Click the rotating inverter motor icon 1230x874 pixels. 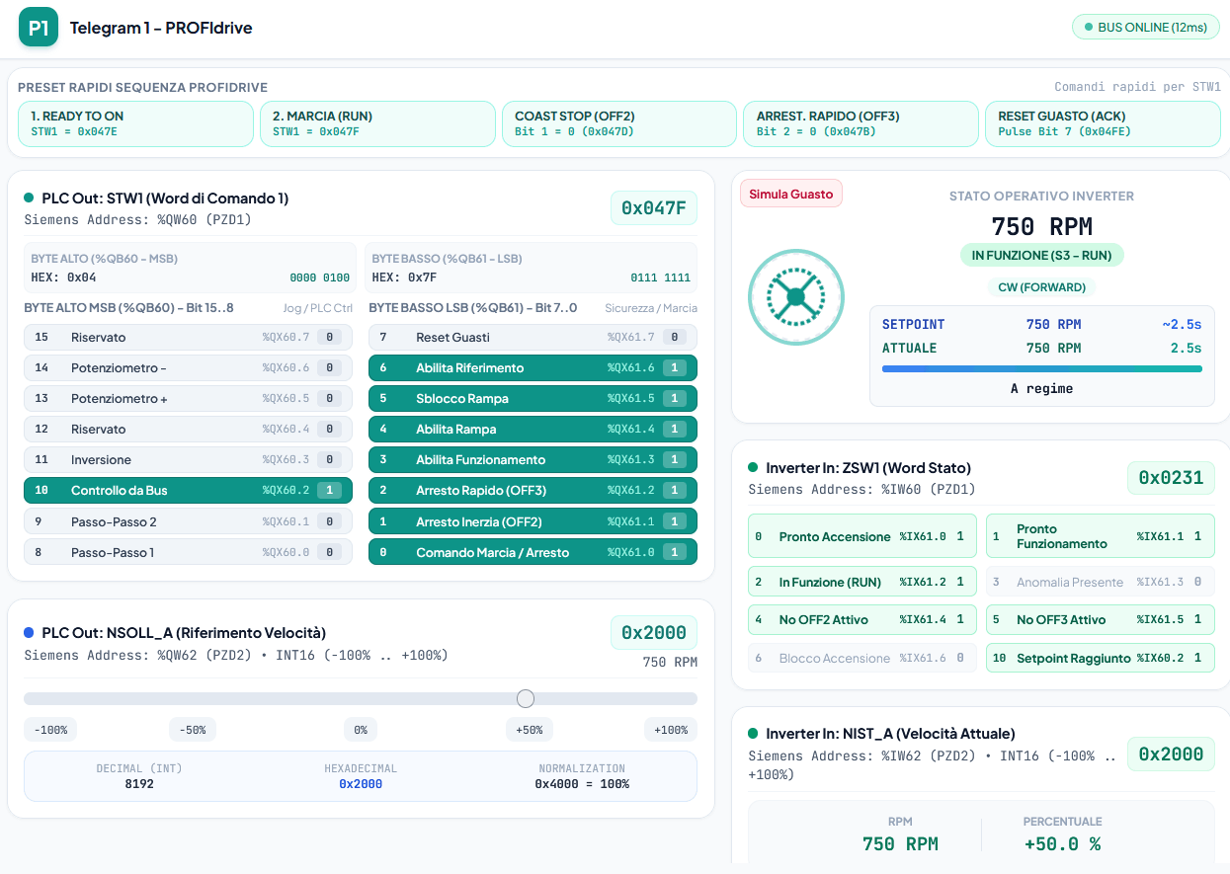pos(796,297)
